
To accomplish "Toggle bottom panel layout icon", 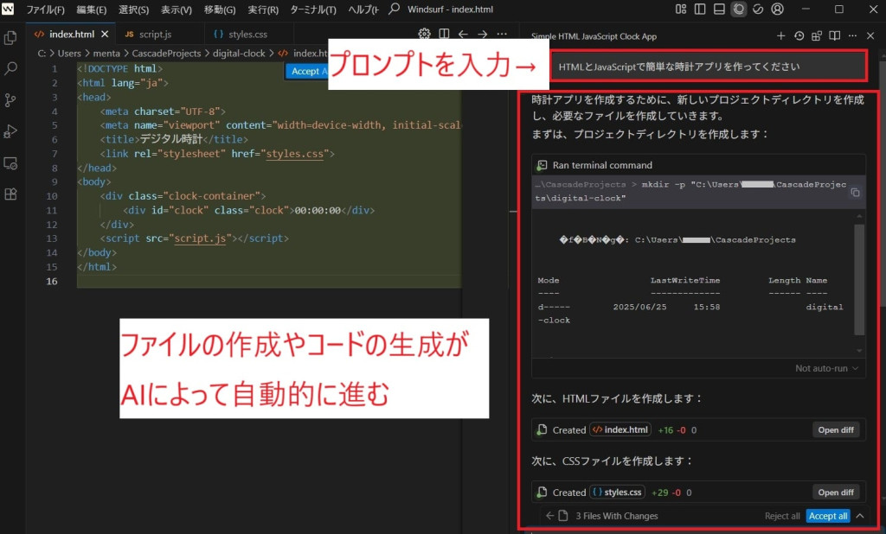I will (719, 9).
